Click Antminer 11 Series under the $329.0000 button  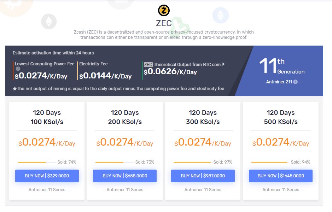[47, 190]
